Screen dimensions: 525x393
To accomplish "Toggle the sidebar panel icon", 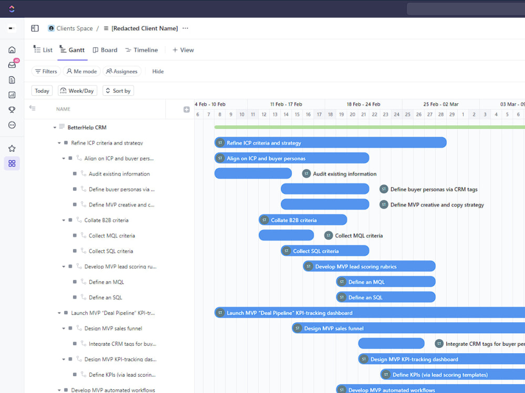I will (35, 28).
